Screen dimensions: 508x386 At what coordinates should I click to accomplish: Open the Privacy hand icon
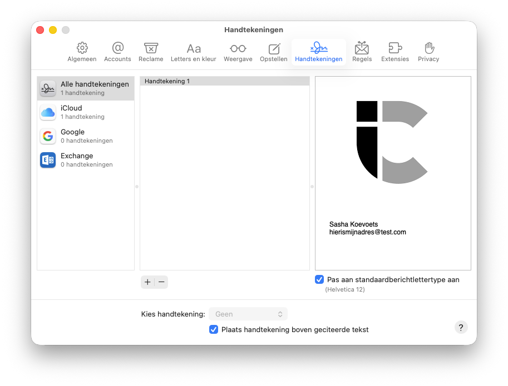pyautogui.click(x=428, y=48)
